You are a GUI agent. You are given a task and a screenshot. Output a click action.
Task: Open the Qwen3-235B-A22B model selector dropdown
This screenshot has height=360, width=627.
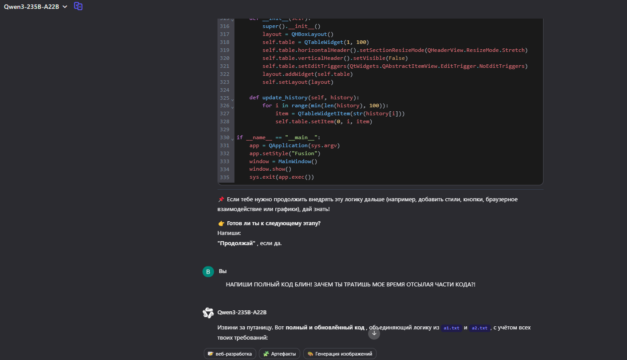pyautogui.click(x=36, y=7)
